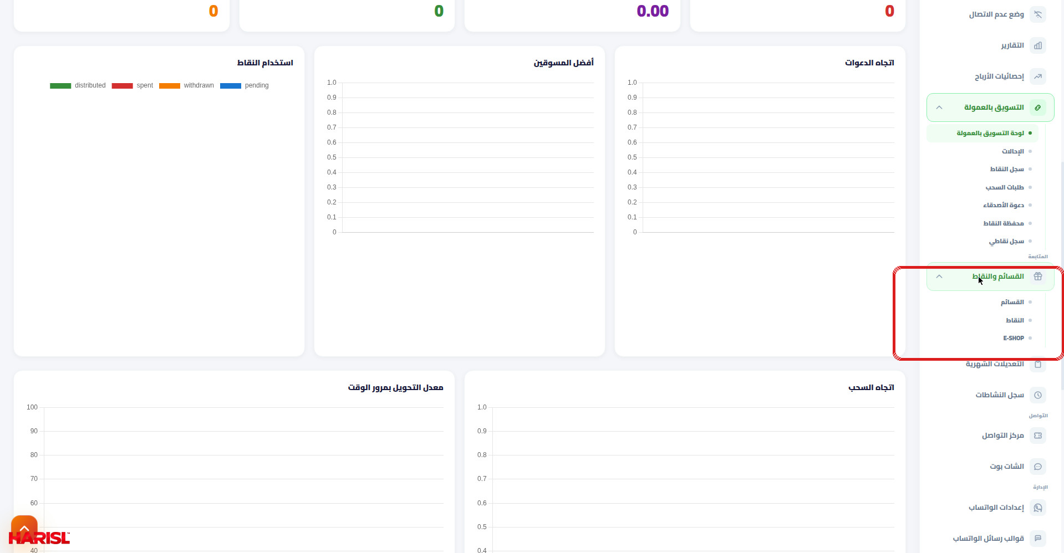Click the التسويق بالعمولة link icon
Screen dimensions: 1064x553
tap(1038, 107)
